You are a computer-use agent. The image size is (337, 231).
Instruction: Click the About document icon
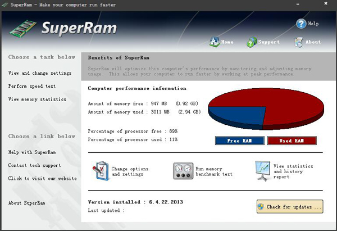click(x=299, y=42)
